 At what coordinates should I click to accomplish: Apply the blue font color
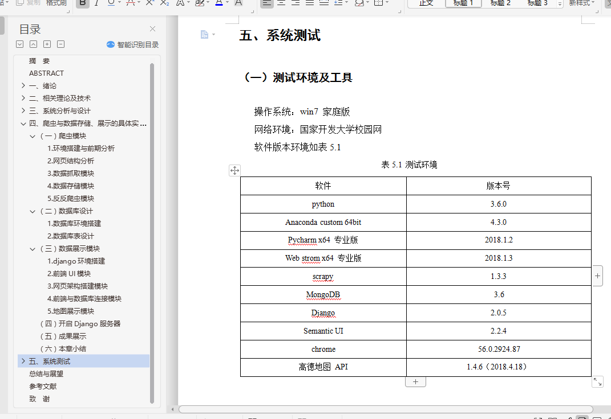click(x=219, y=3)
